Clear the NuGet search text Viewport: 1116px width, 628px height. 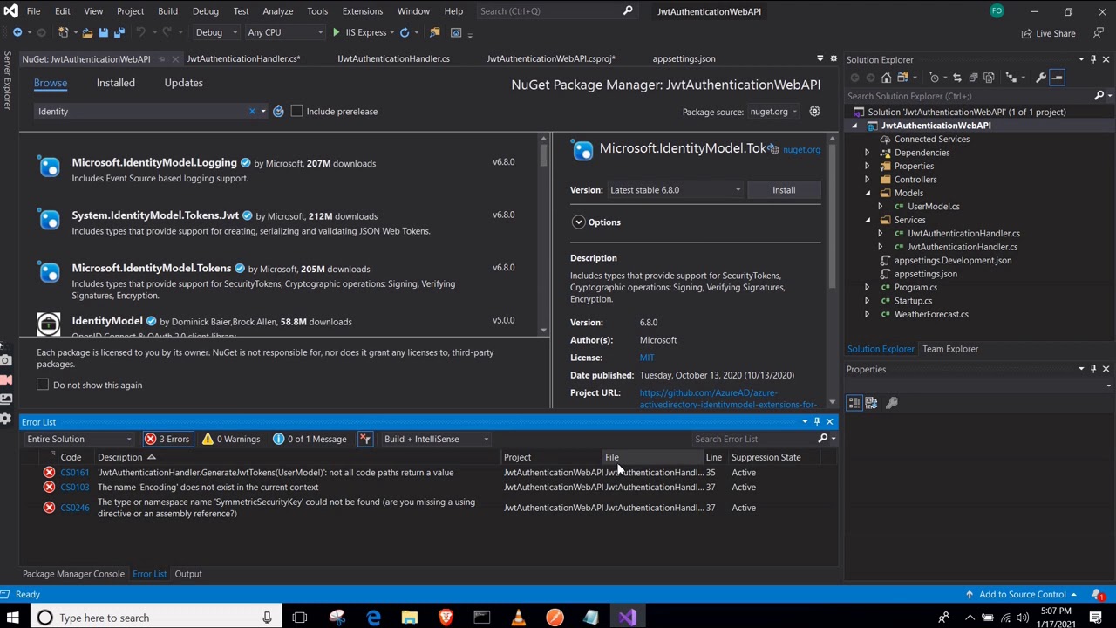coord(252,112)
